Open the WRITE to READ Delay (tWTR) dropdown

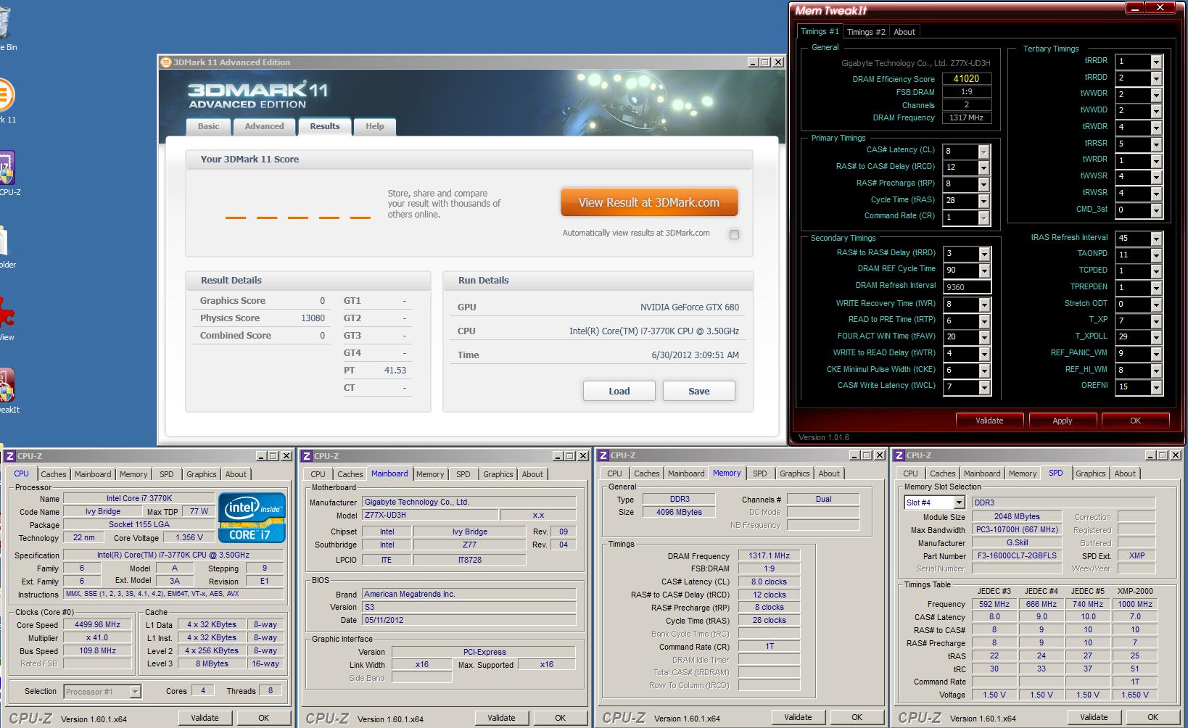pyautogui.click(x=984, y=355)
